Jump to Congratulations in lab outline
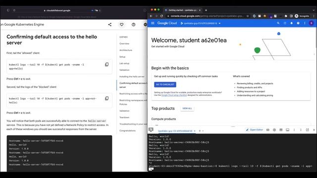317x178 pixels. [127, 131]
